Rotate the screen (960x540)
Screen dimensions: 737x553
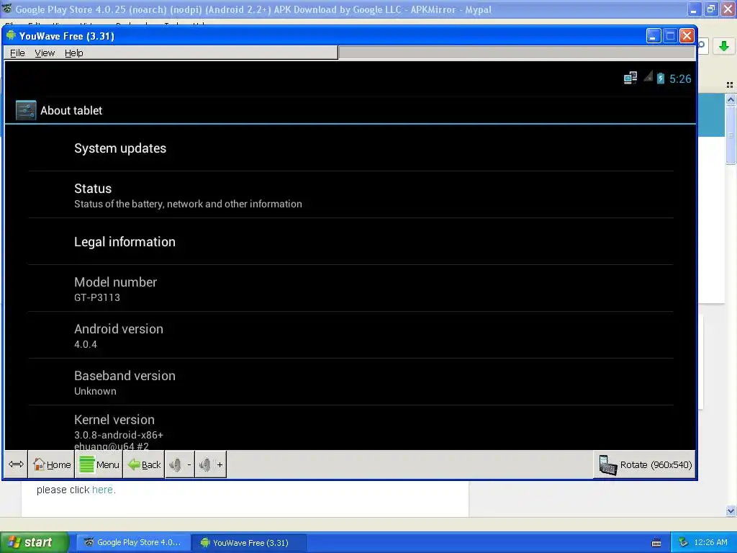click(x=644, y=464)
